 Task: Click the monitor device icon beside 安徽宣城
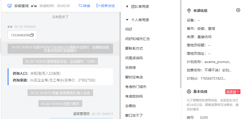[10, 6]
